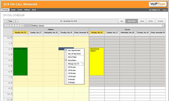This screenshot has width=169, height=101.
Task: Jump to first resource in resource navigator
Action: 5,26
